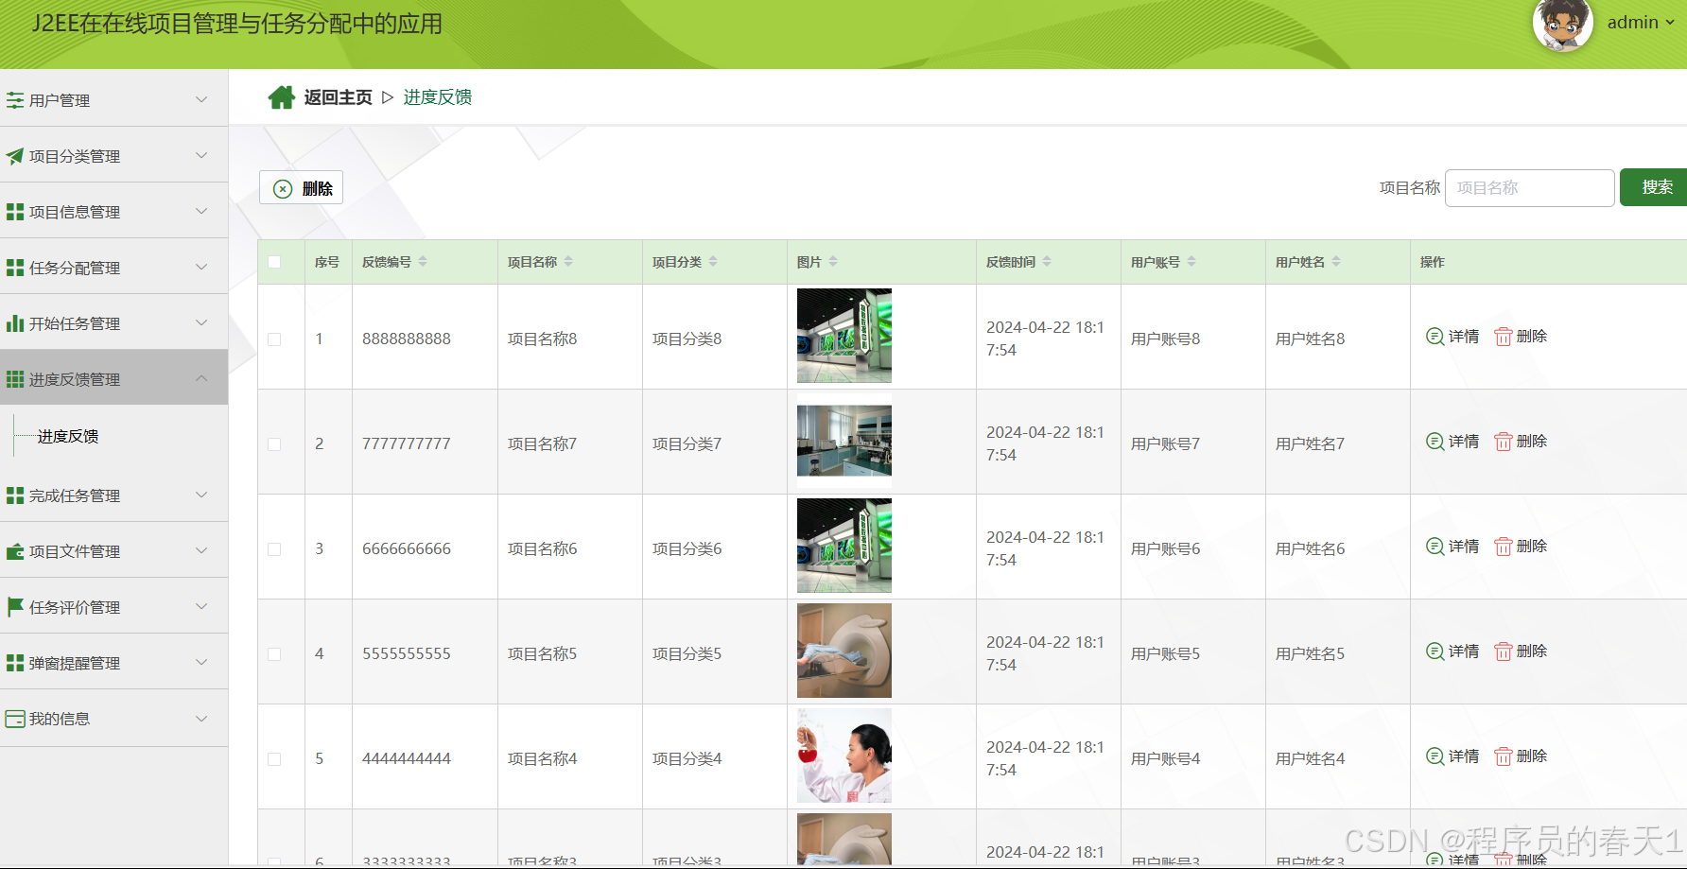Collapse the 进度反馈管理 menu chevron

[201, 378]
